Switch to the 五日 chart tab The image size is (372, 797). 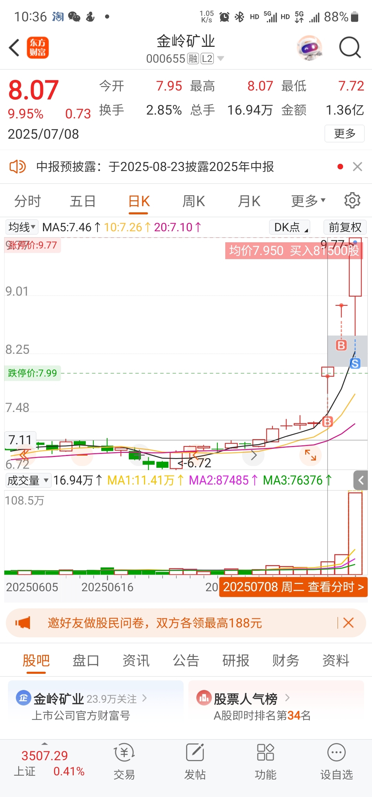83,201
